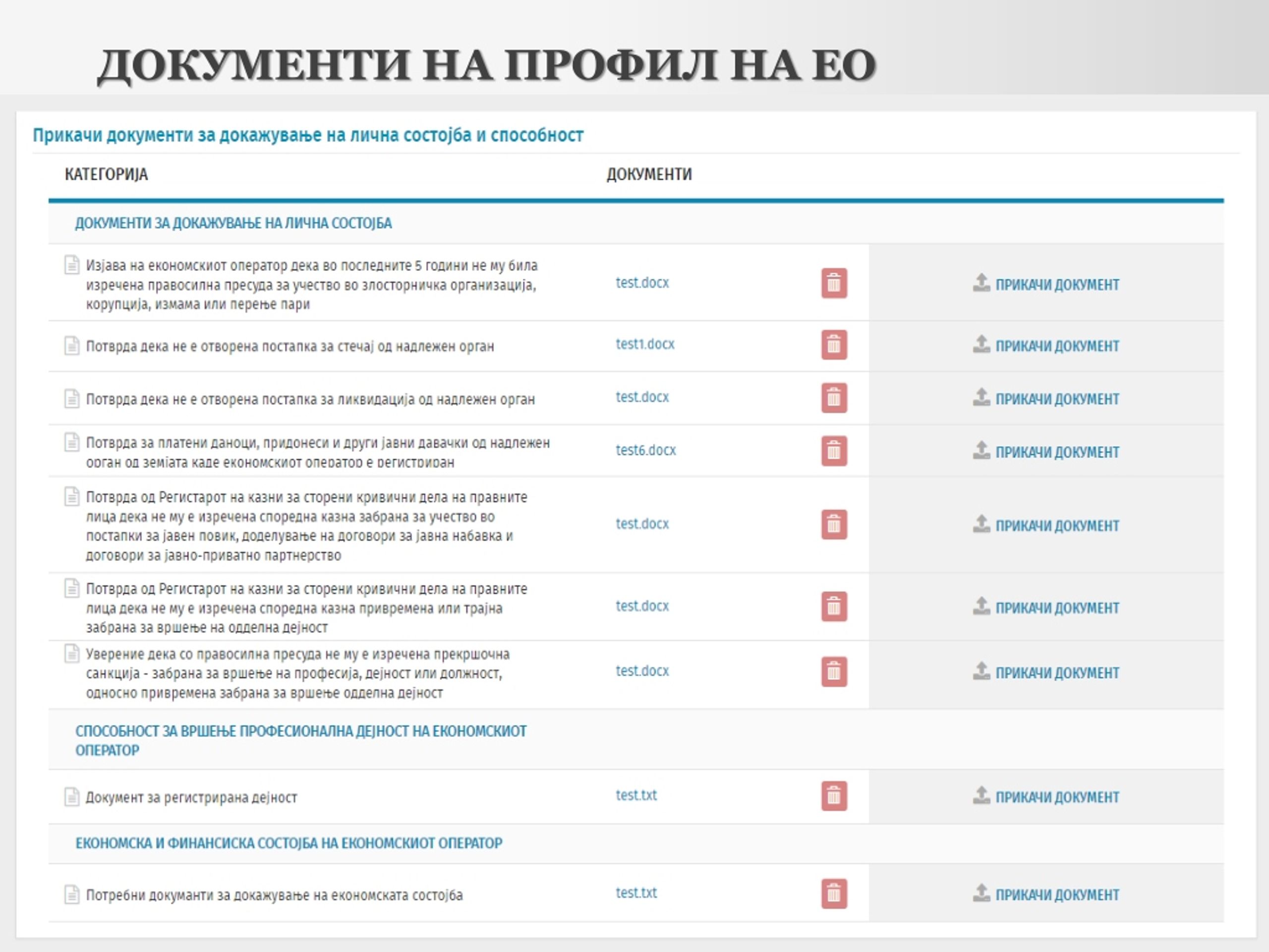
Task: Click document icon beside the стечај confirmation
Action: (72, 346)
